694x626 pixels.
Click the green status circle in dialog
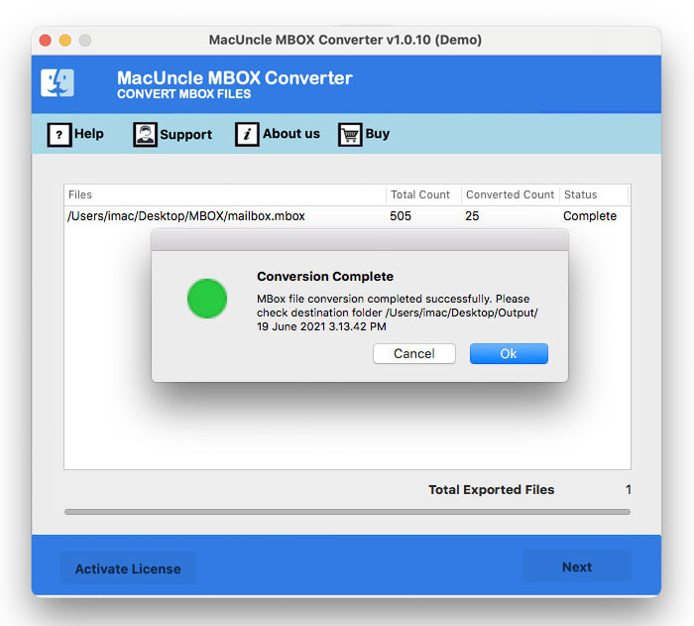[x=207, y=299]
